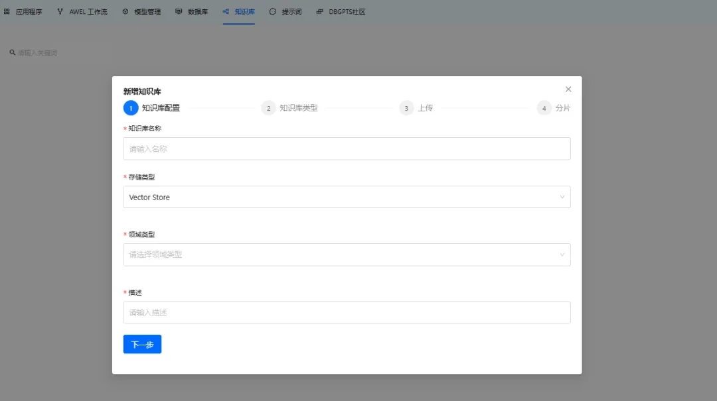Close the 新增知识库 dialog
Viewport: 717px width, 401px height.
568,89
